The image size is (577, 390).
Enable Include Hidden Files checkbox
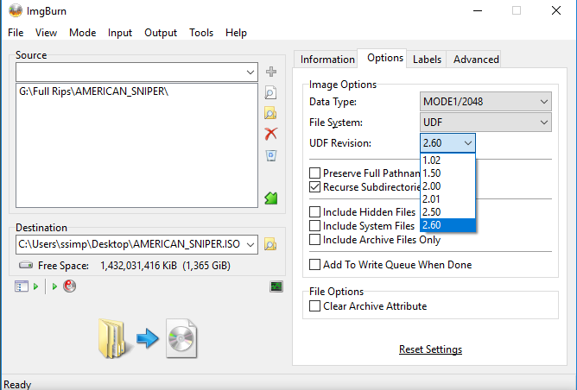[316, 211]
